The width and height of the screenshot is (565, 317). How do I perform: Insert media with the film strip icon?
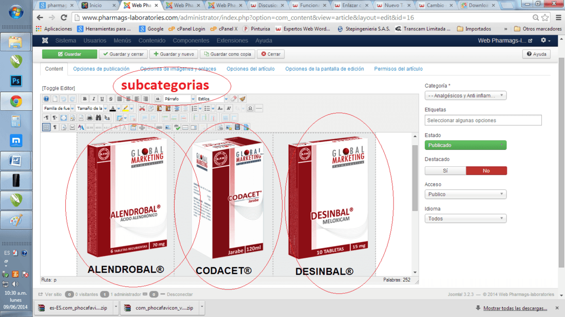[x=238, y=127]
